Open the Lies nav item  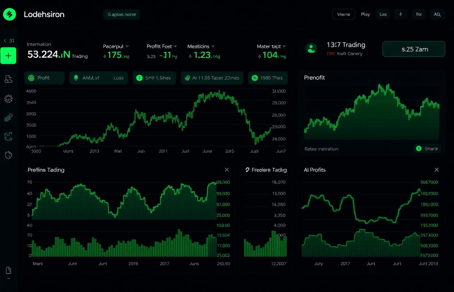pyautogui.click(x=383, y=14)
